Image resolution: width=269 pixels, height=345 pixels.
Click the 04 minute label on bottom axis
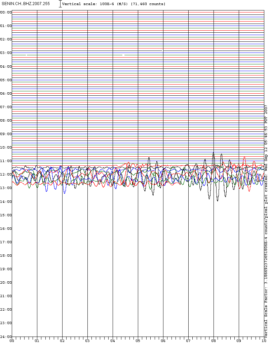[x=113, y=341]
